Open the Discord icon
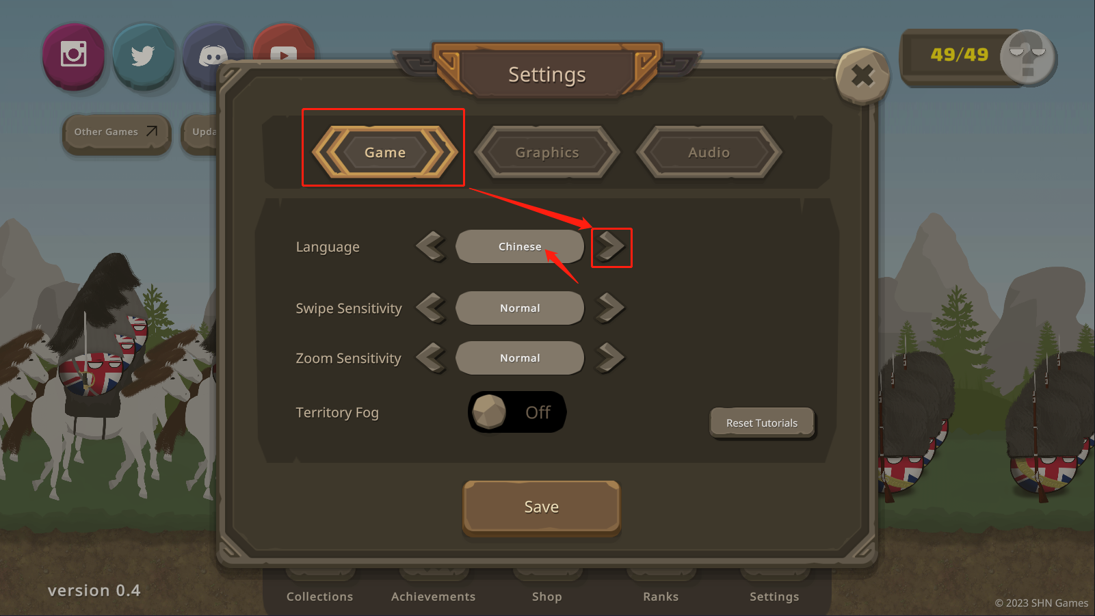 click(213, 56)
